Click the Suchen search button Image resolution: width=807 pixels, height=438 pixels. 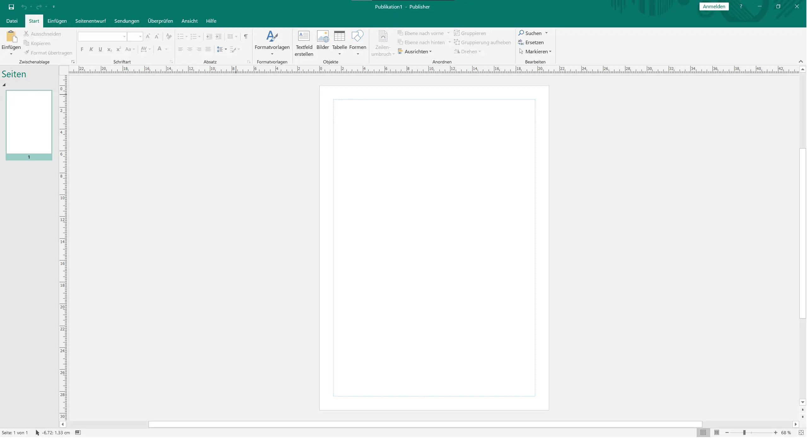coord(530,33)
